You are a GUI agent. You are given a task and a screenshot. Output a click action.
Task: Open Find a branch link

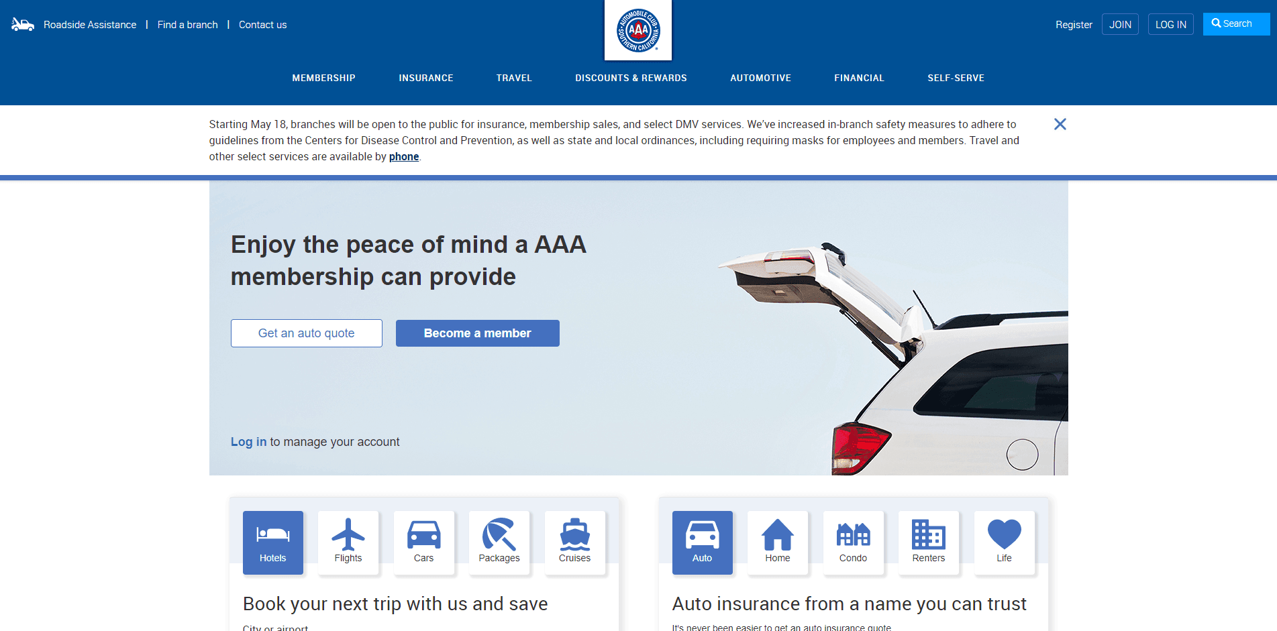click(188, 25)
